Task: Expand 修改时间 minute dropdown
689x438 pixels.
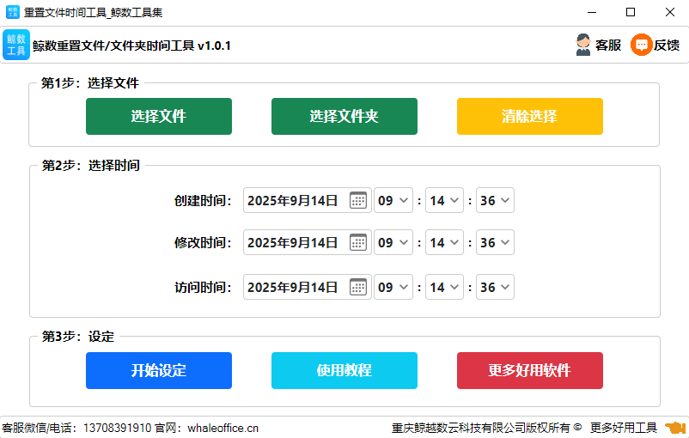Action: (444, 242)
